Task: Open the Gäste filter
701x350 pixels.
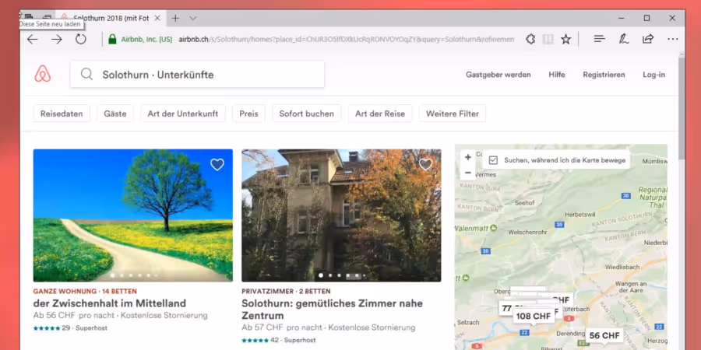Action: (115, 114)
